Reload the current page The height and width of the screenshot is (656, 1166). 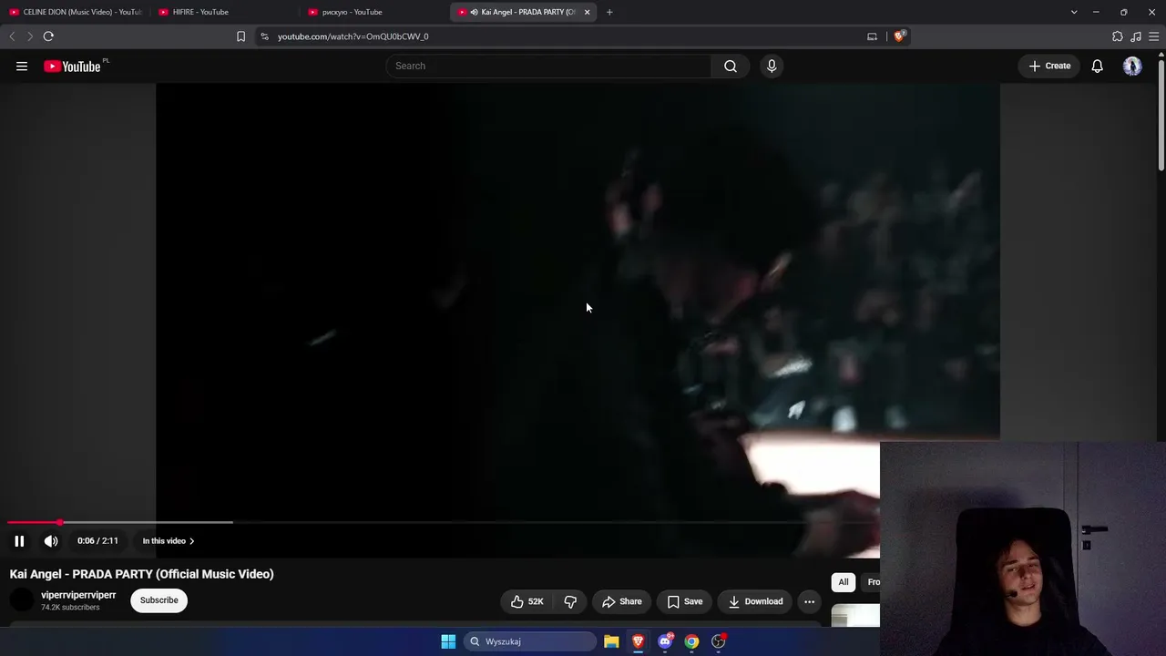48,36
